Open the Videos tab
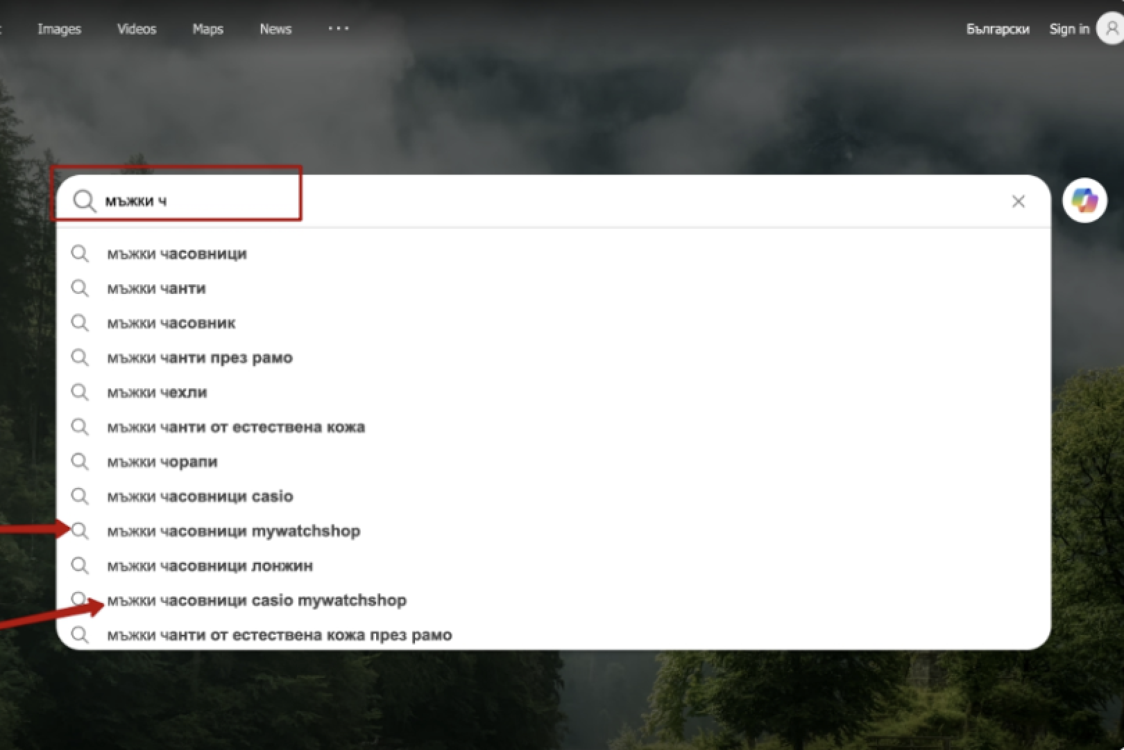This screenshot has height=750, width=1124. (137, 29)
